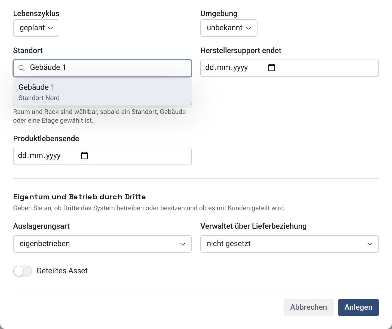Screen dimensions: 392x329
Task: Open calendar picker for Herstellersupport endet
Action: click(x=272, y=67)
